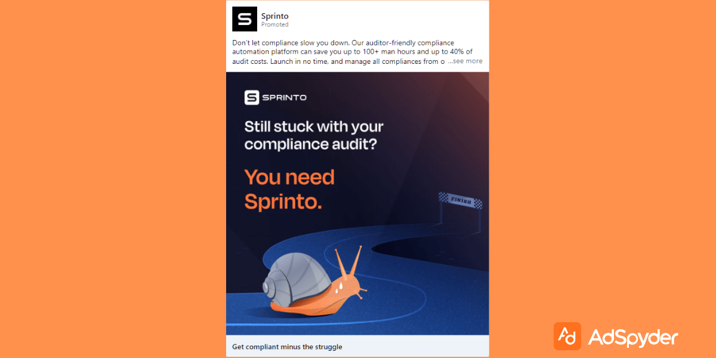This screenshot has height=358, width=716.
Task: Click the Promoted label under Sprinto
Action: pyautogui.click(x=274, y=25)
